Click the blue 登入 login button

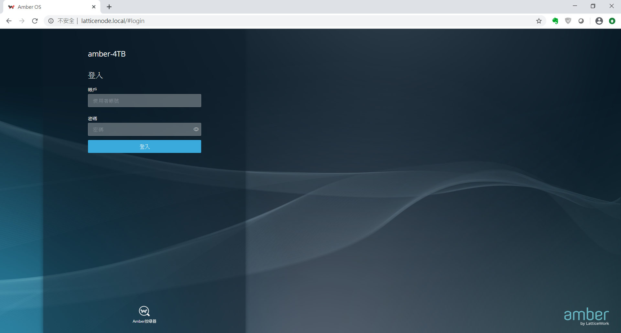click(x=145, y=146)
